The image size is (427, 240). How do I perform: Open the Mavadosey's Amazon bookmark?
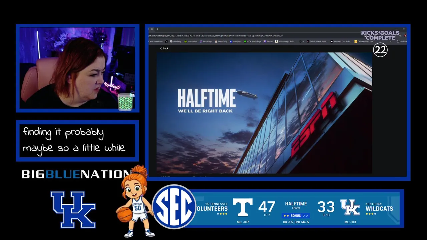point(286,41)
